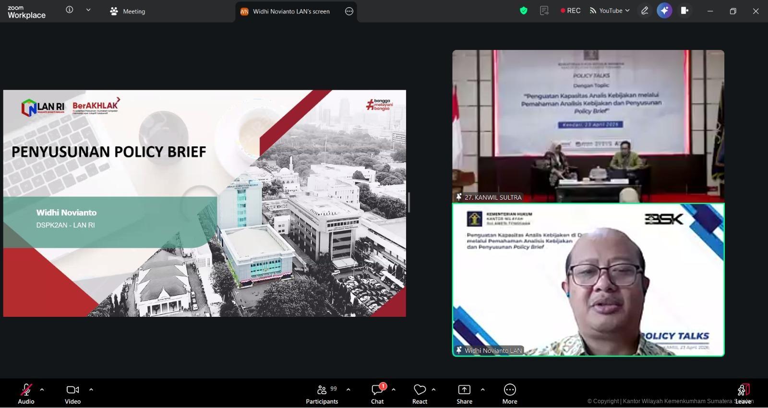Click the green encryption shield icon
768x408 pixels.
click(524, 11)
